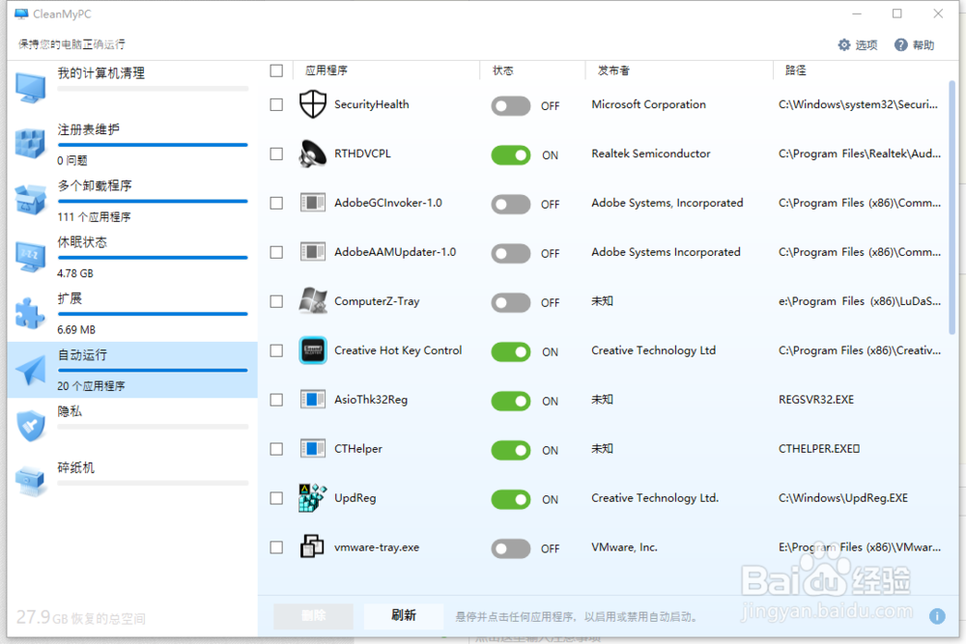The height and width of the screenshot is (644, 966).
Task: Click the 刷新 refresh button
Action: coord(404,616)
